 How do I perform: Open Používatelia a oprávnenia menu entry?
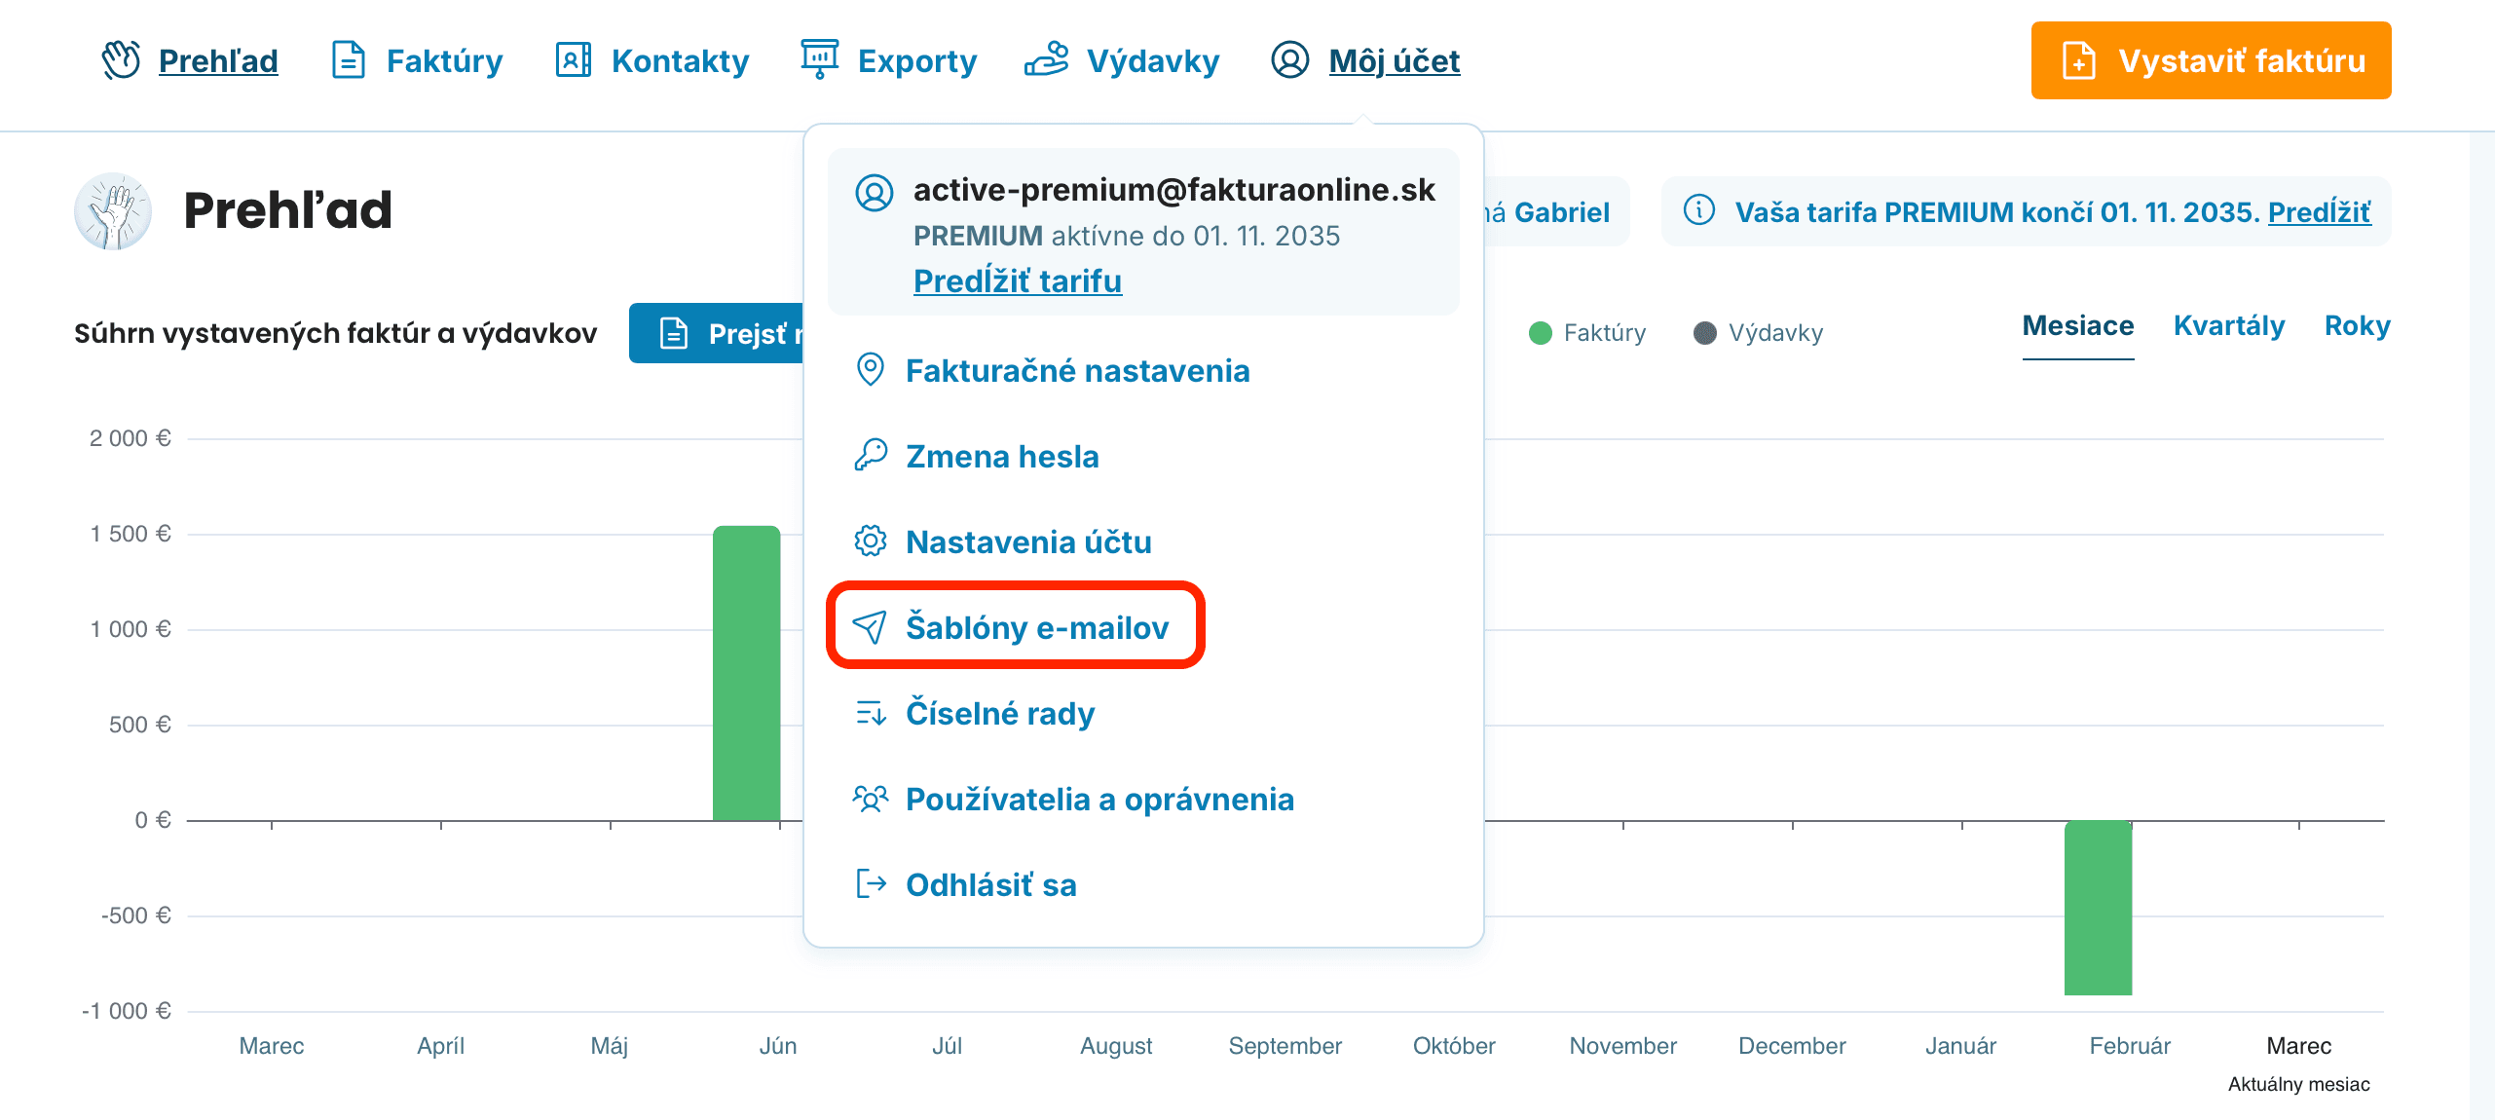1099,800
